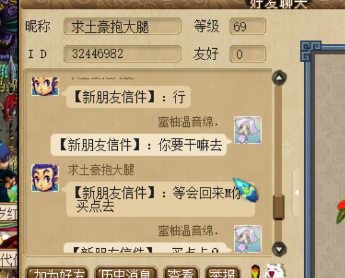Click the 举报 report button

[222, 273]
